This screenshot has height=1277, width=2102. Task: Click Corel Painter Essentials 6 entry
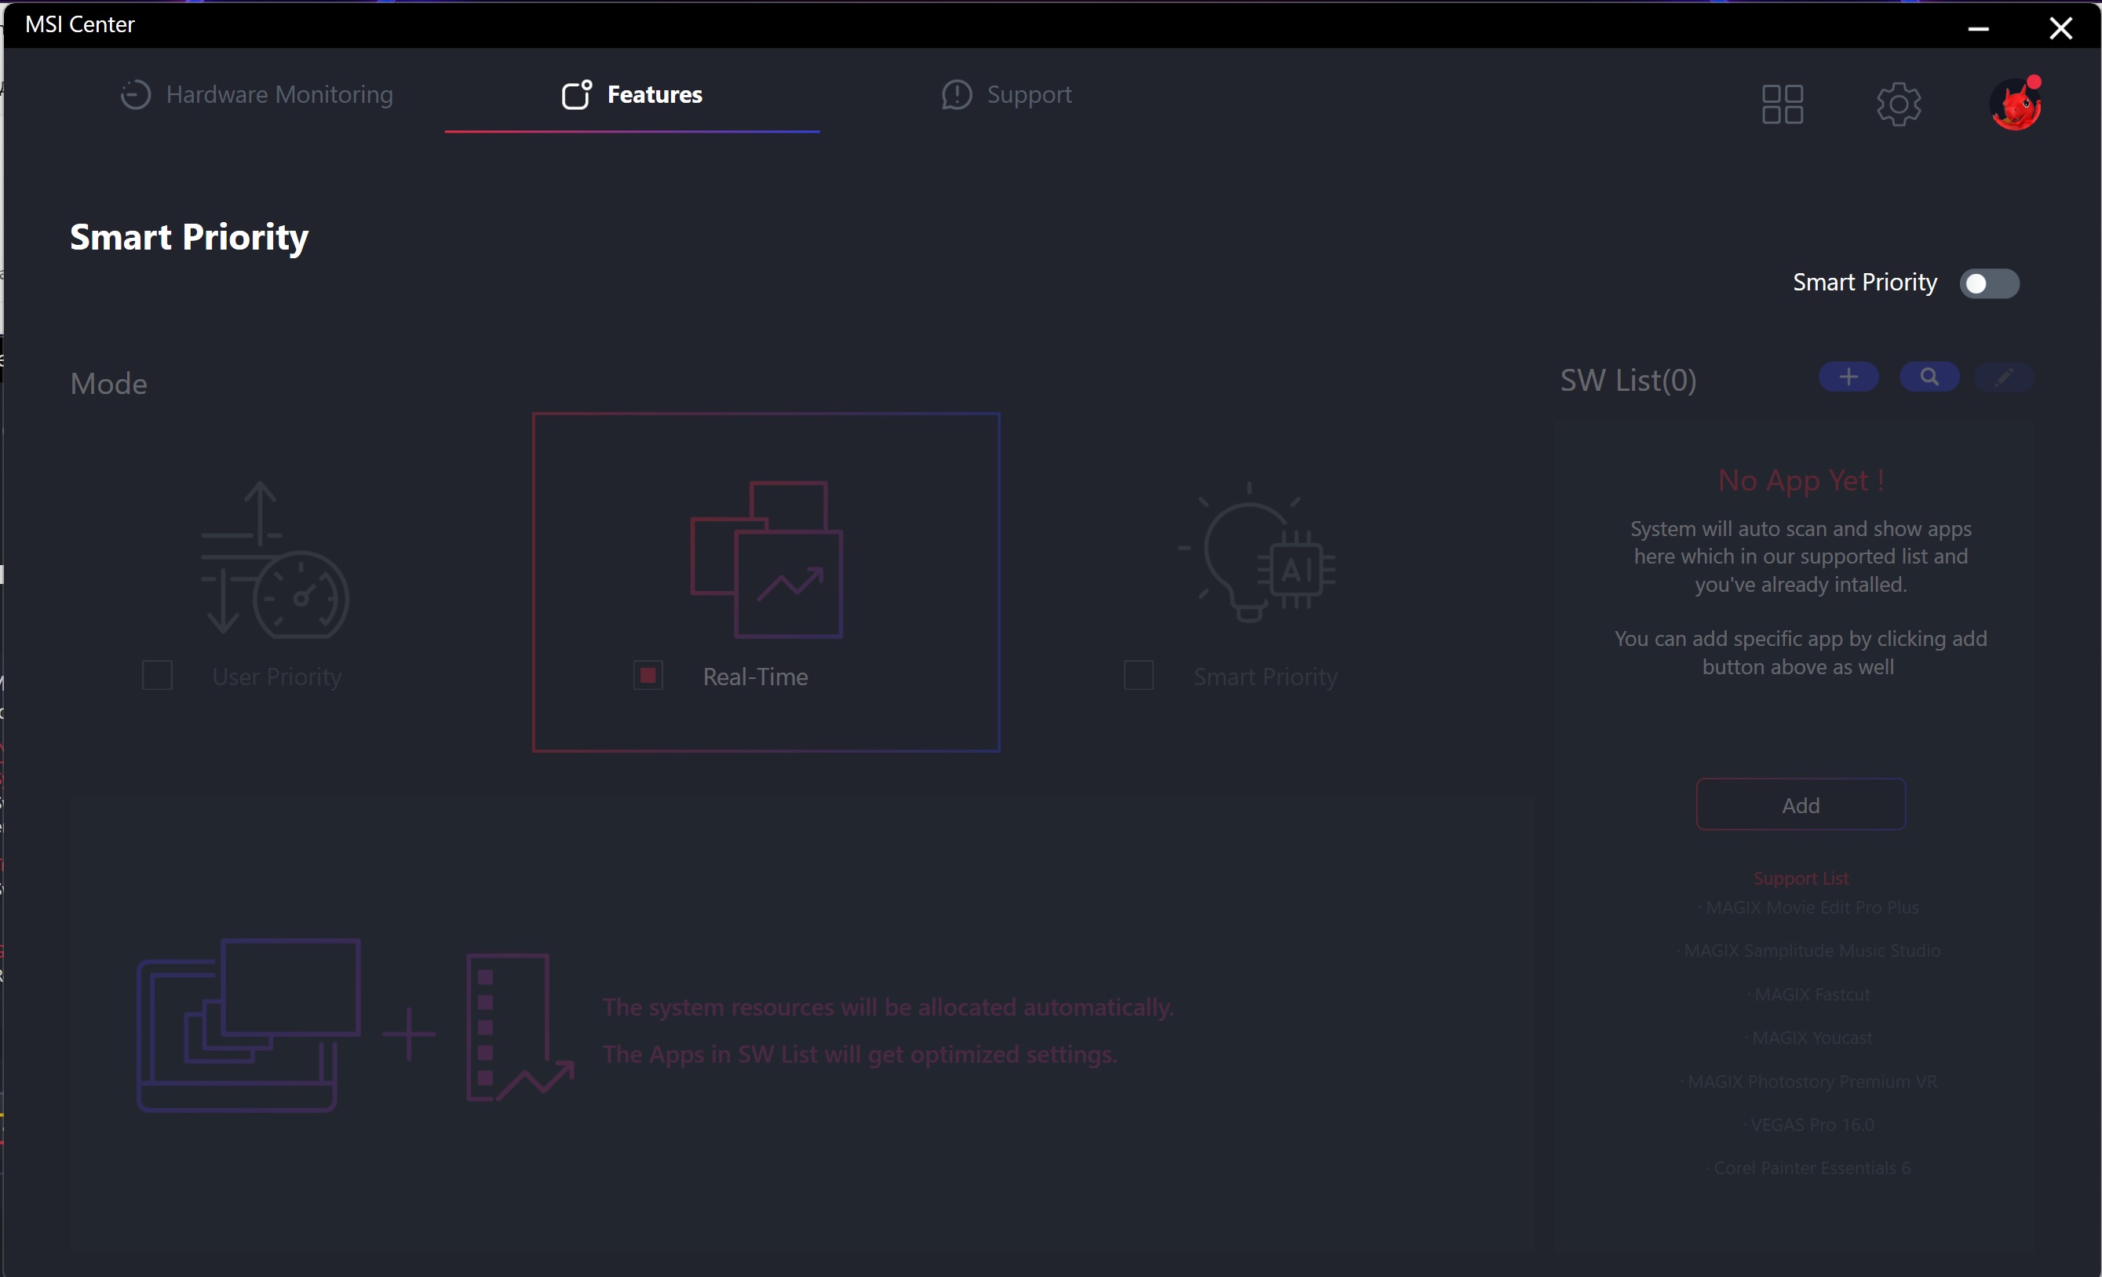click(1808, 1168)
